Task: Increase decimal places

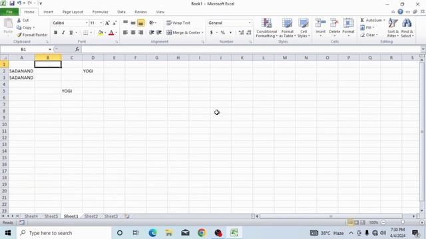Action: (241, 33)
